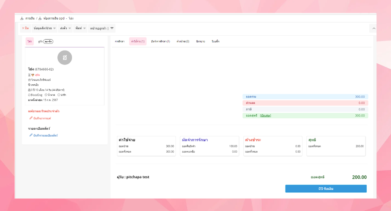Click the ปิด close button in toolbar
The height and width of the screenshot is (211, 391).
(25, 28)
